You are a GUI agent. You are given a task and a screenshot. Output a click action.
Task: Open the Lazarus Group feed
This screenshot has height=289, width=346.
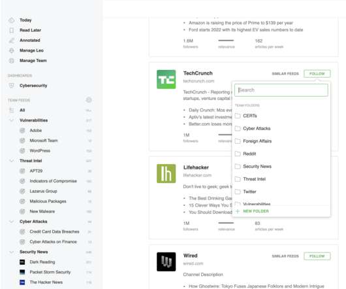tap(43, 191)
